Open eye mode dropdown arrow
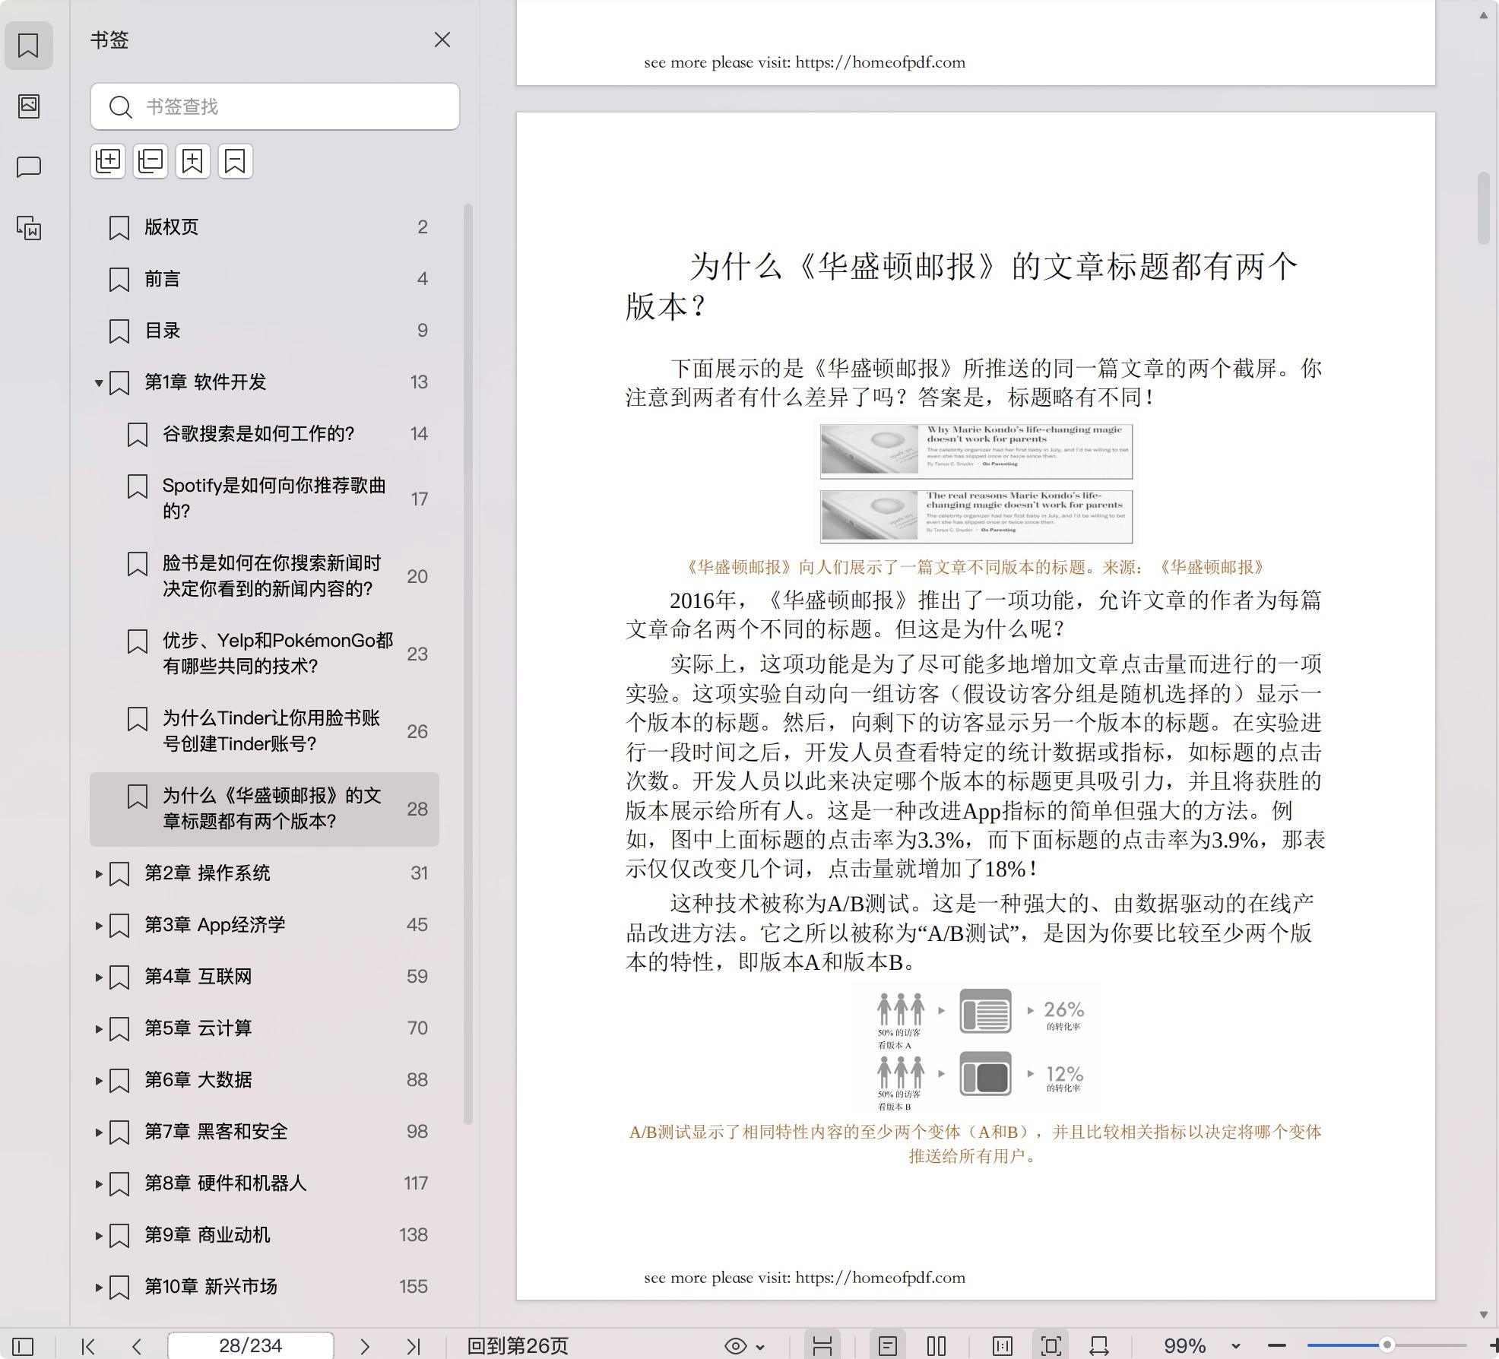The height and width of the screenshot is (1359, 1499). coord(761,1347)
